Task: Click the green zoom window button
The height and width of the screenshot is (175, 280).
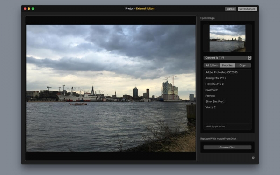Action: 33,9
